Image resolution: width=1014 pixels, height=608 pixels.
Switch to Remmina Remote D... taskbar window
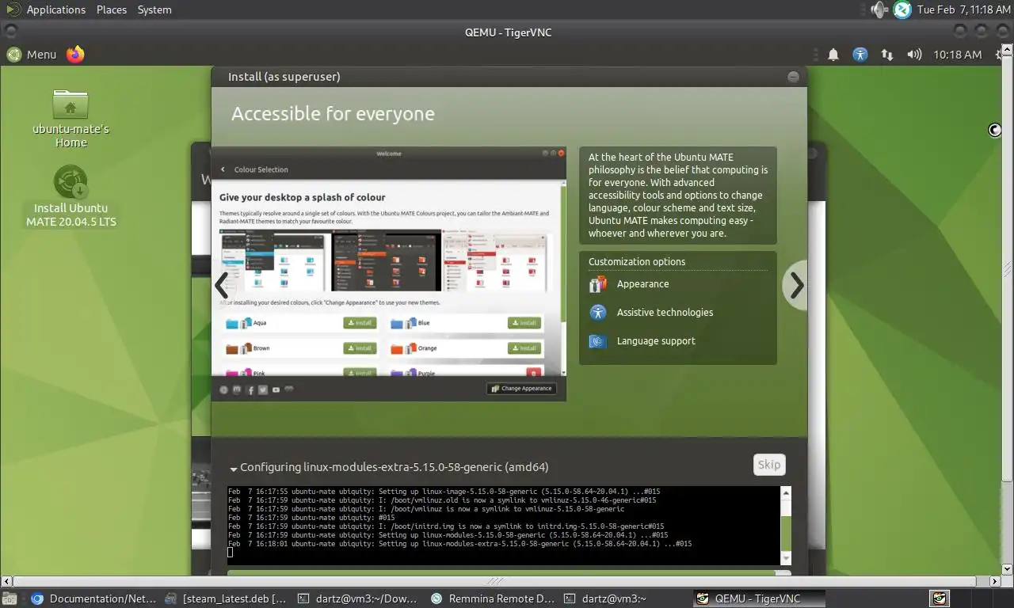(x=492, y=598)
